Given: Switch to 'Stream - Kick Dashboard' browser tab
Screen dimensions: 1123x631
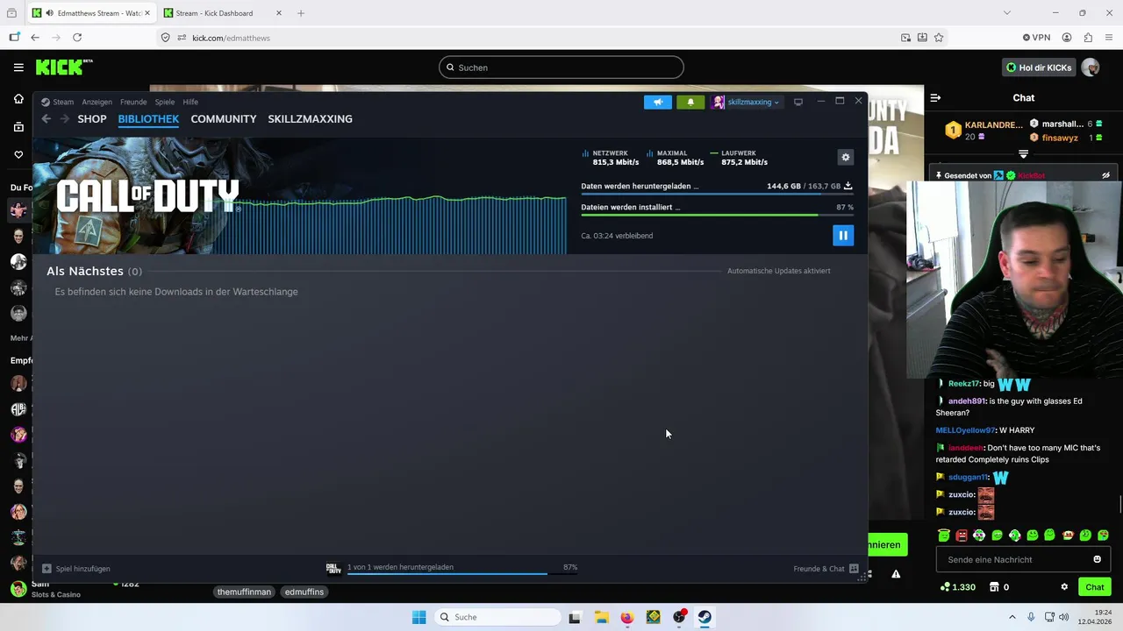Looking at the screenshot, I should tap(222, 13).
